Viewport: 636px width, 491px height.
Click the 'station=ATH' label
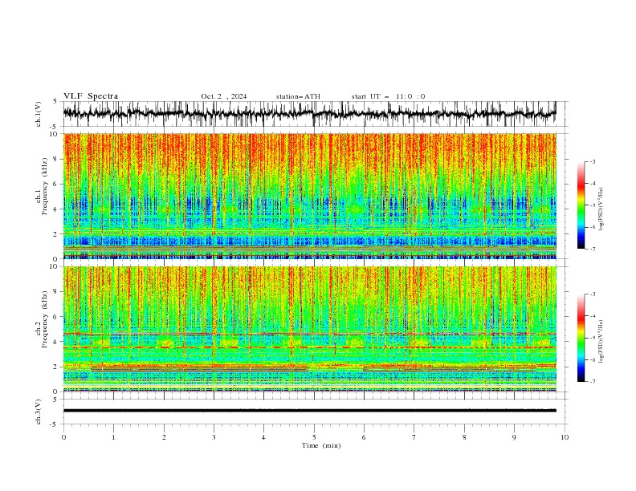pos(298,96)
